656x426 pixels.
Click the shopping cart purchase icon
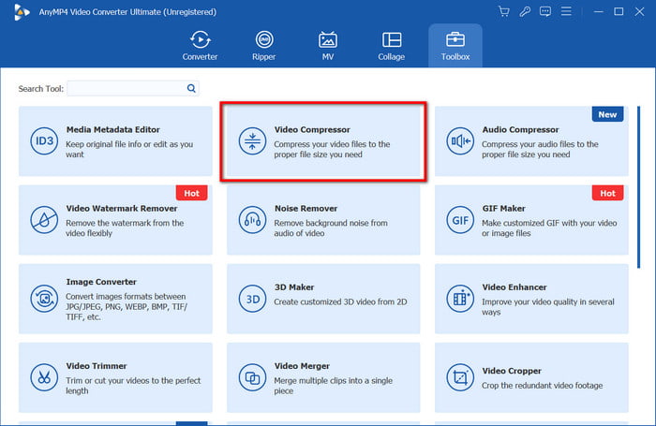504,12
